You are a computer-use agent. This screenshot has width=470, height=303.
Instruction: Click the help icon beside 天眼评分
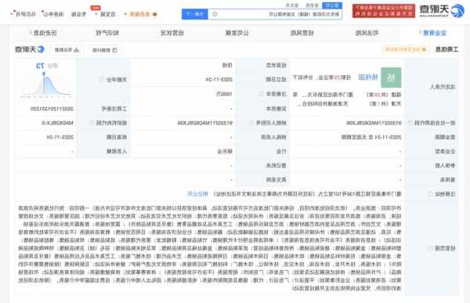[x=102, y=79]
